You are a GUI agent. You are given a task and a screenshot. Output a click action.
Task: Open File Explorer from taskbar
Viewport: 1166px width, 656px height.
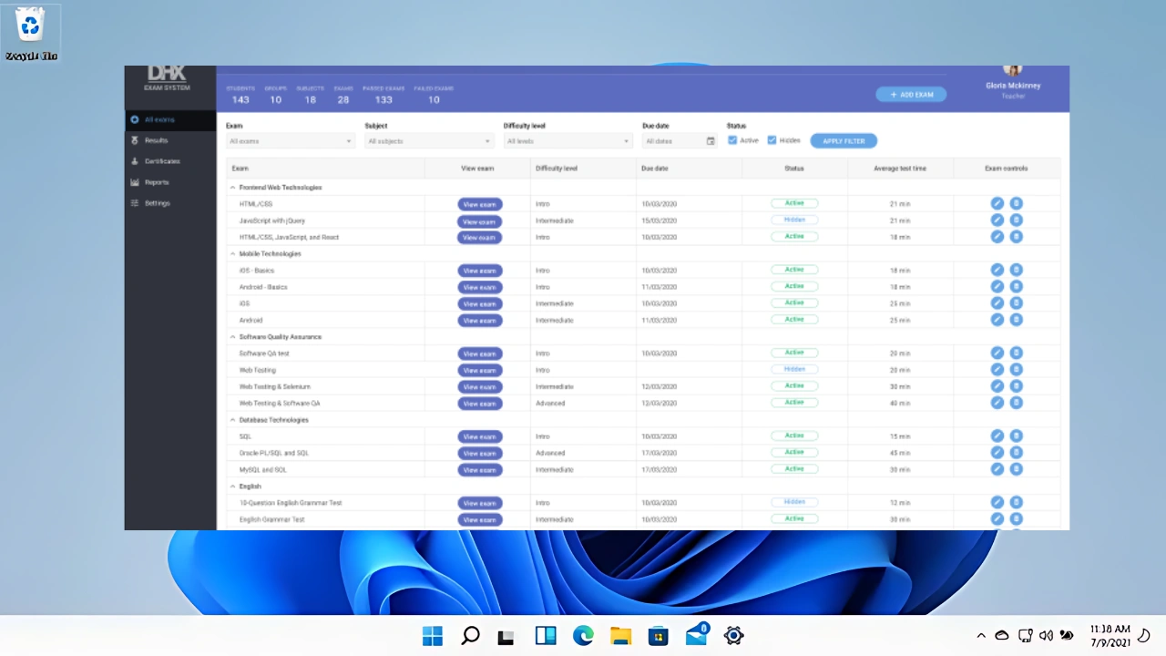point(620,636)
